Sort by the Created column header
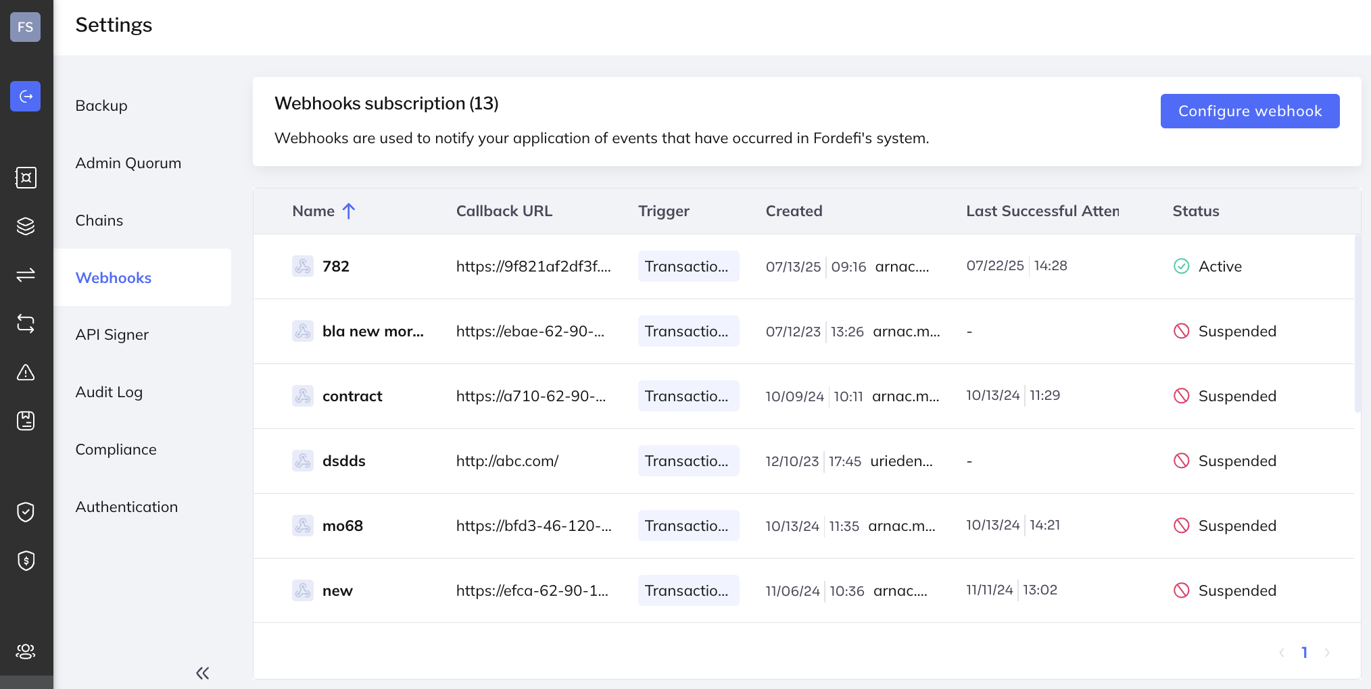The height and width of the screenshot is (689, 1371). [794, 211]
